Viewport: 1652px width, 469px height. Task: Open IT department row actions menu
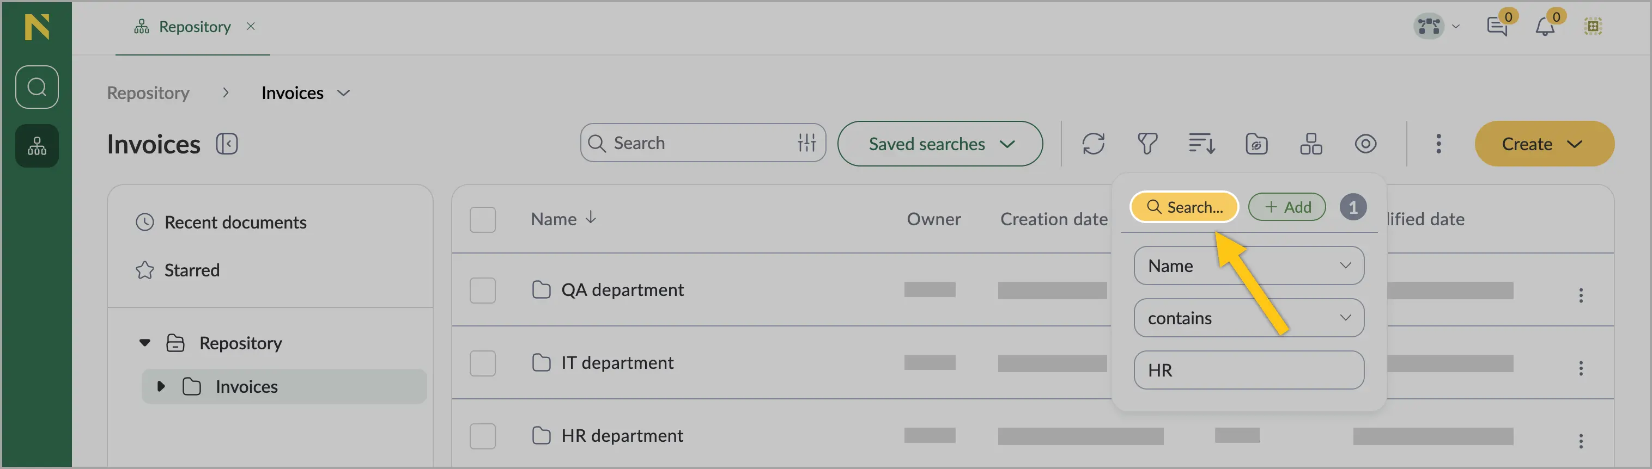1581,368
